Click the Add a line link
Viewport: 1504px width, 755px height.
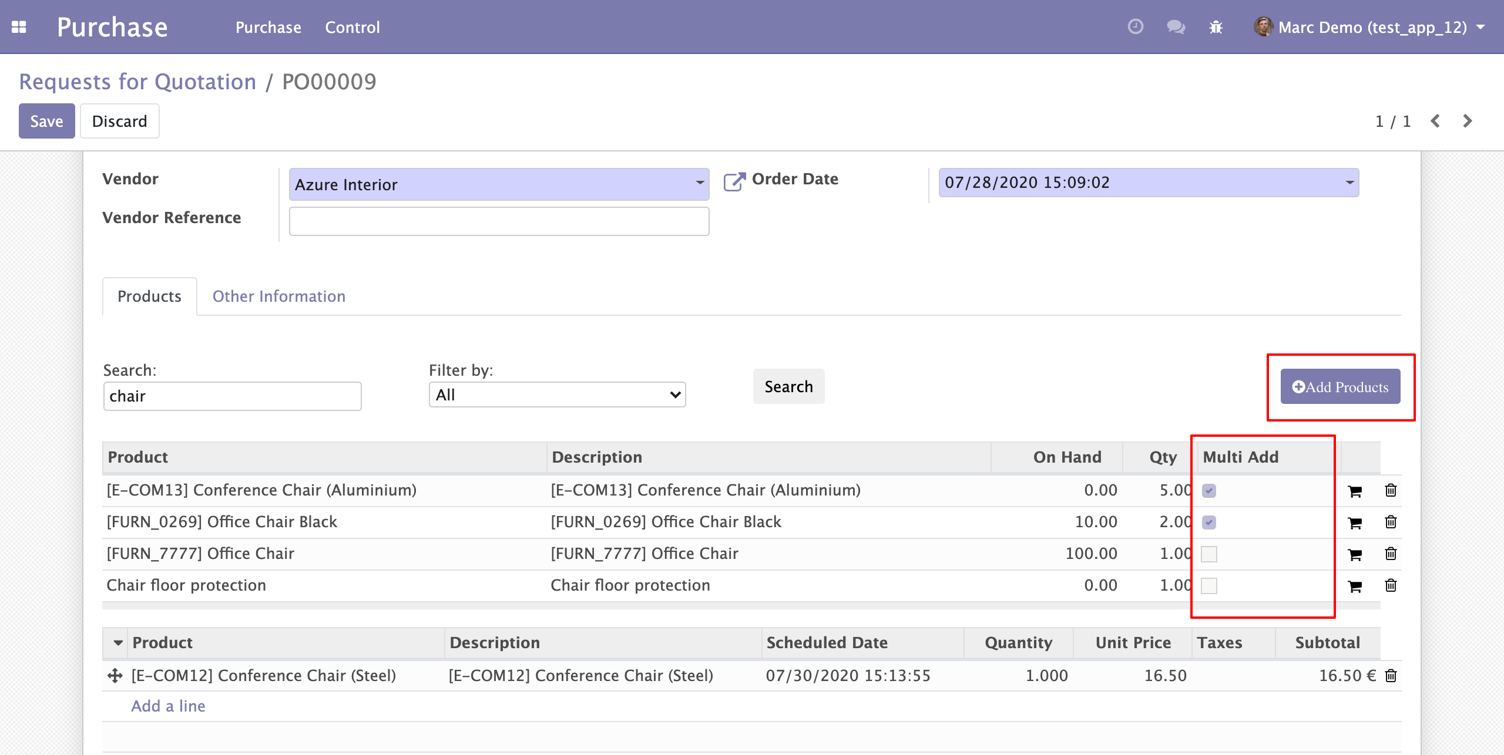tap(168, 706)
